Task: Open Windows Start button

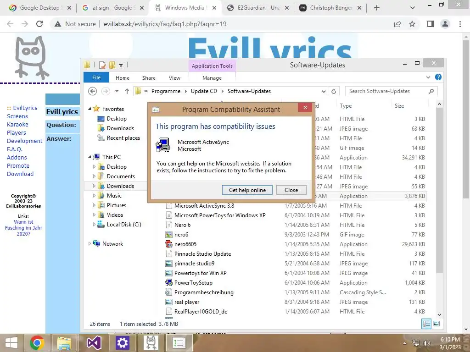Action: tap(11, 343)
